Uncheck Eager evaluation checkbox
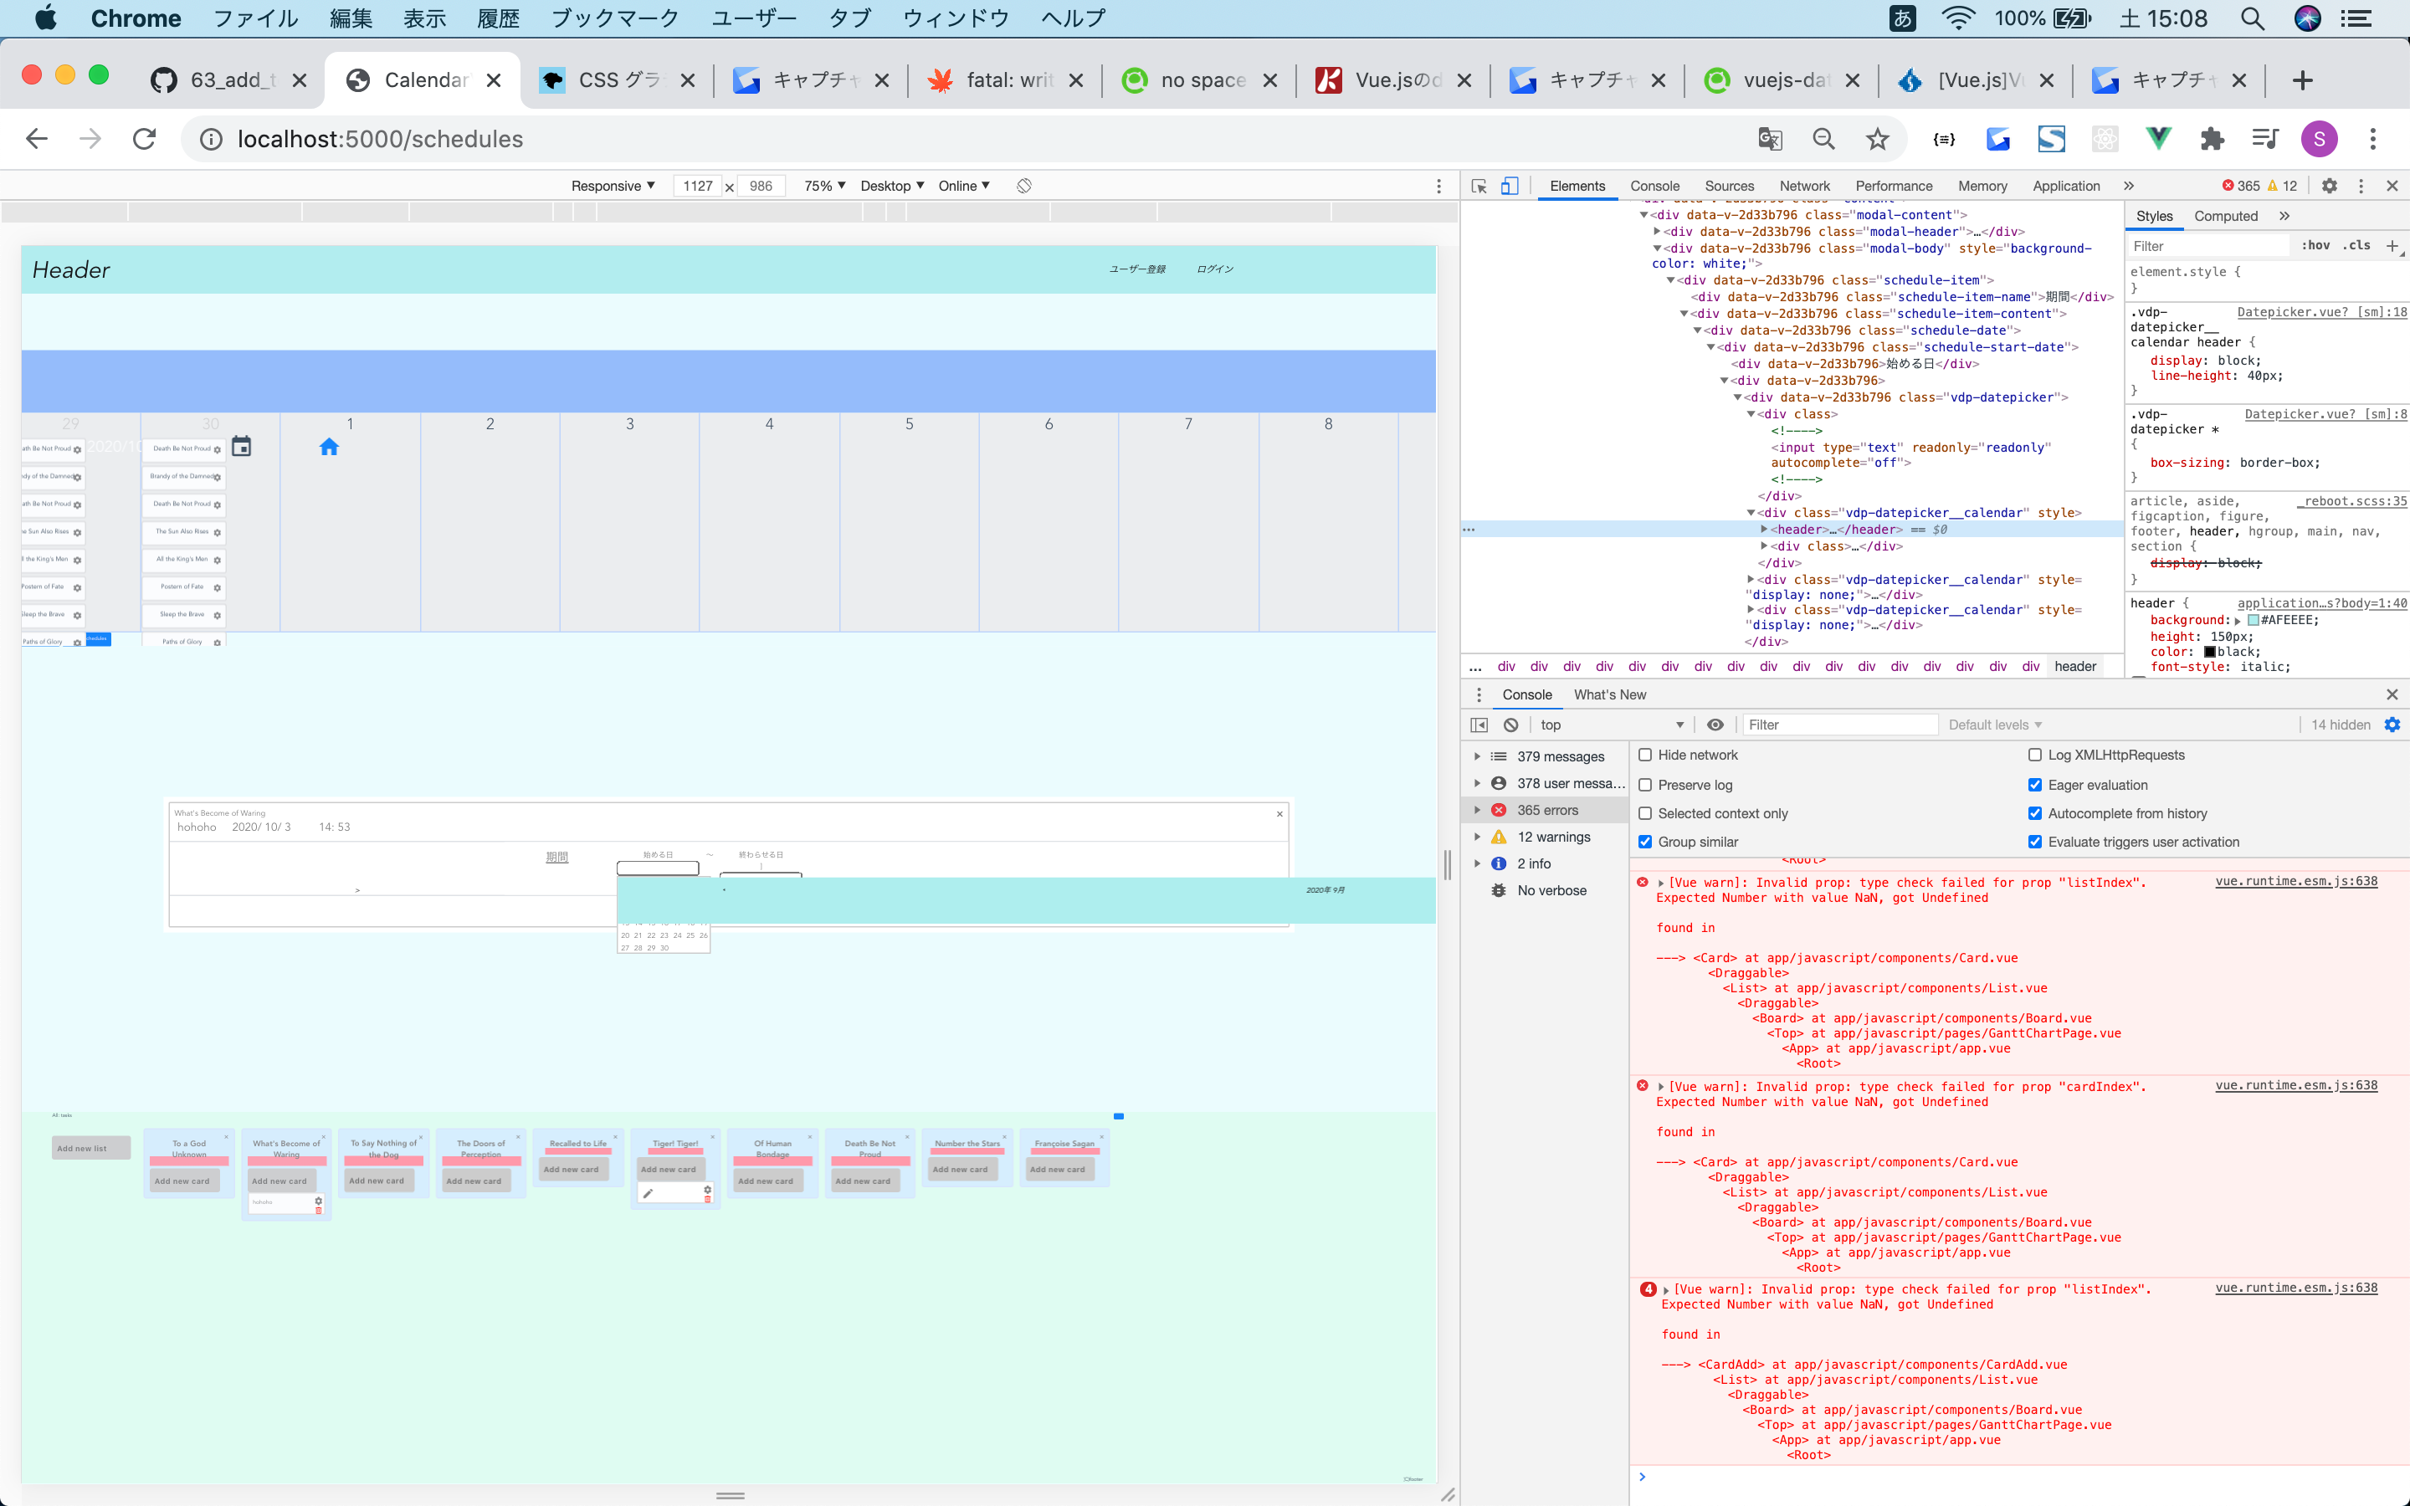Screen dimensions: 2410x1506 2034,785
